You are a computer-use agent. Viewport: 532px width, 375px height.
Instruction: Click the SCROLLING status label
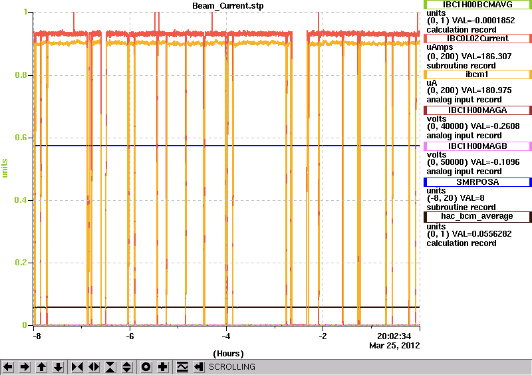pyautogui.click(x=232, y=367)
